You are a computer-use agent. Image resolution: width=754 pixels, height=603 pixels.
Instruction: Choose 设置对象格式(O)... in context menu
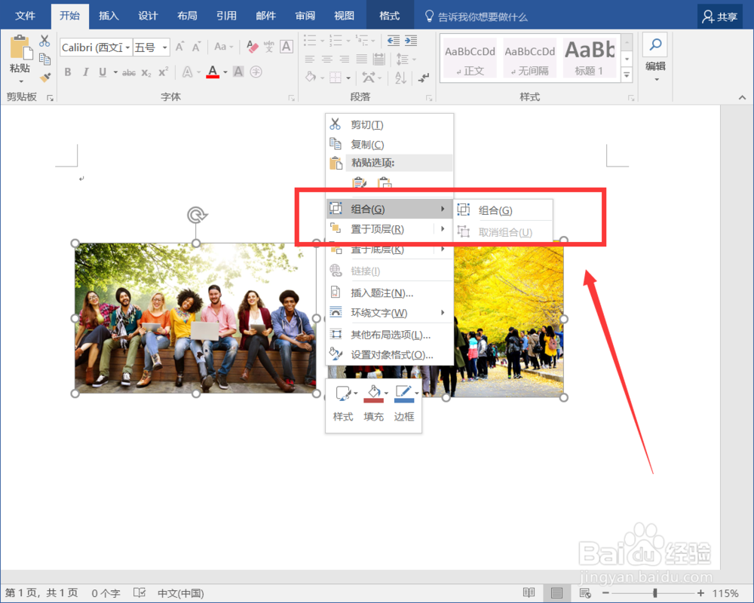click(x=390, y=355)
